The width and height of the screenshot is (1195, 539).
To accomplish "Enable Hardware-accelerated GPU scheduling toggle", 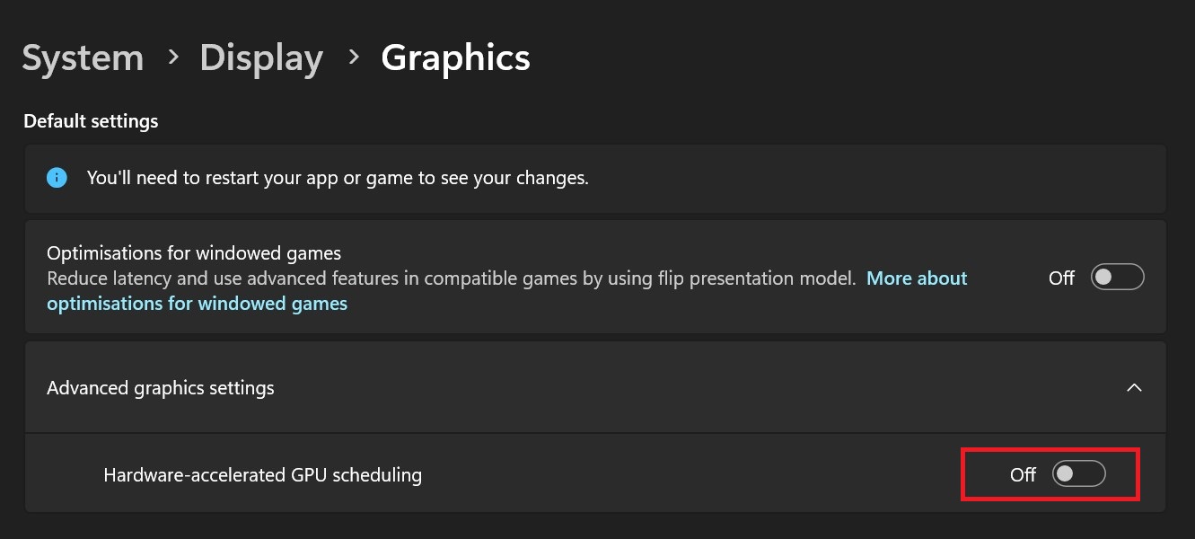I will click(1078, 474).
